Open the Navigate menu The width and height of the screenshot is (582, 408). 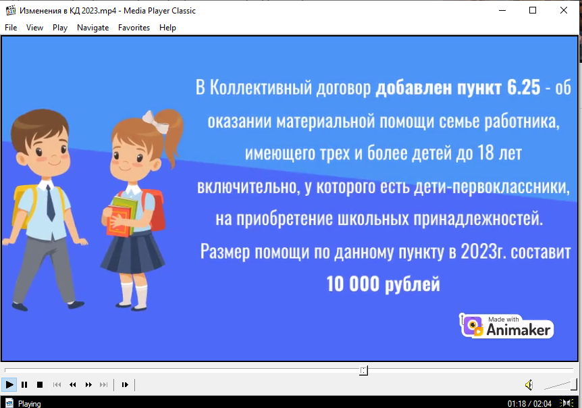click(x=92, y=28)
